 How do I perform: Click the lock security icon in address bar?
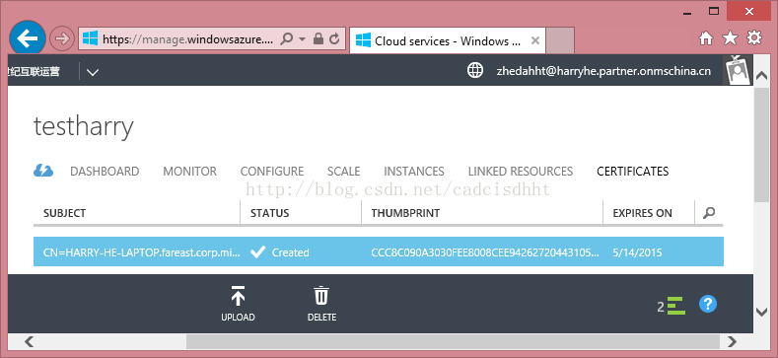(318, 38)
